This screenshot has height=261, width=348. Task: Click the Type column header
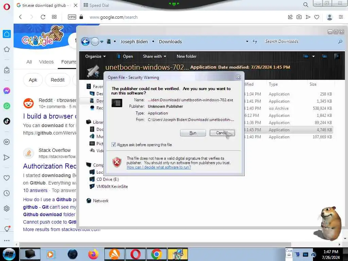273,84
